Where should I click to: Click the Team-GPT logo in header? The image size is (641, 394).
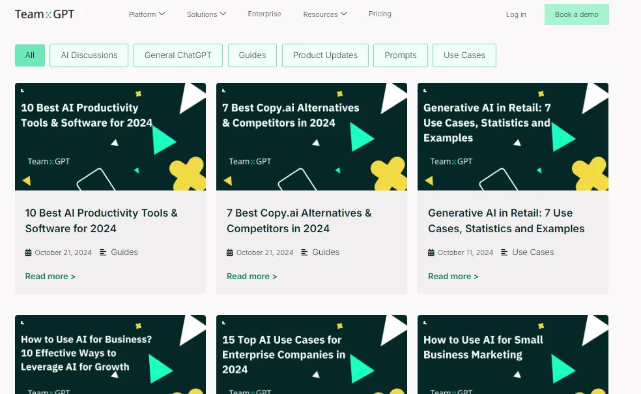tap(44, 14)
